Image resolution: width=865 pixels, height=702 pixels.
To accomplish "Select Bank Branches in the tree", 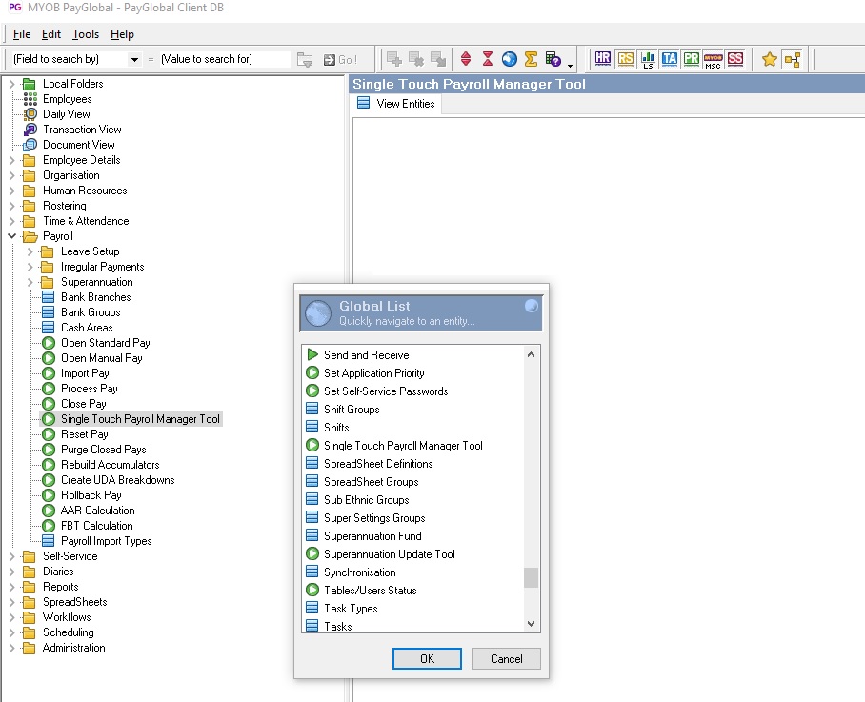I will point(96,297).
